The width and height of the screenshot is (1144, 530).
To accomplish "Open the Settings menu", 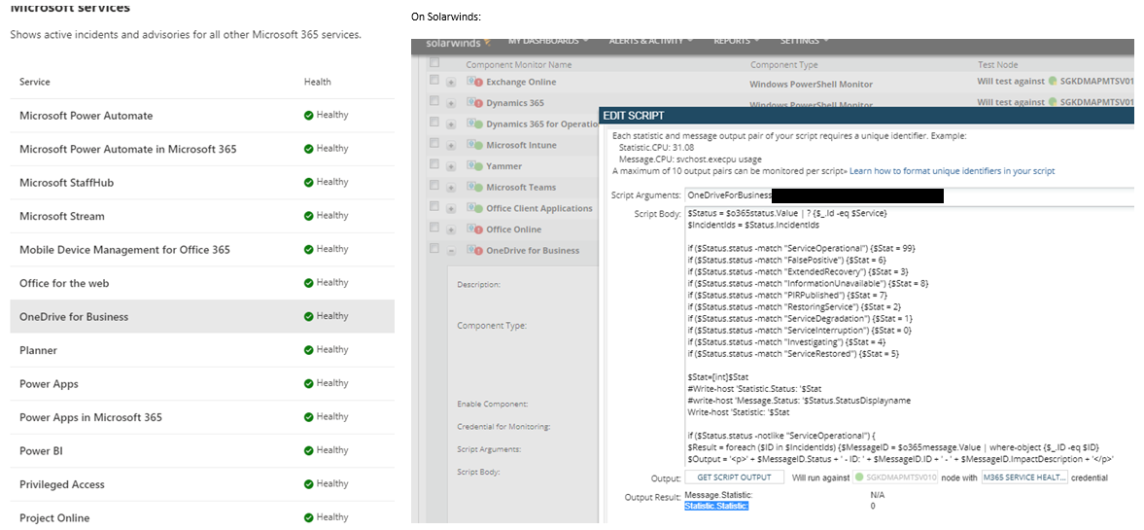I will coord(803,41).
